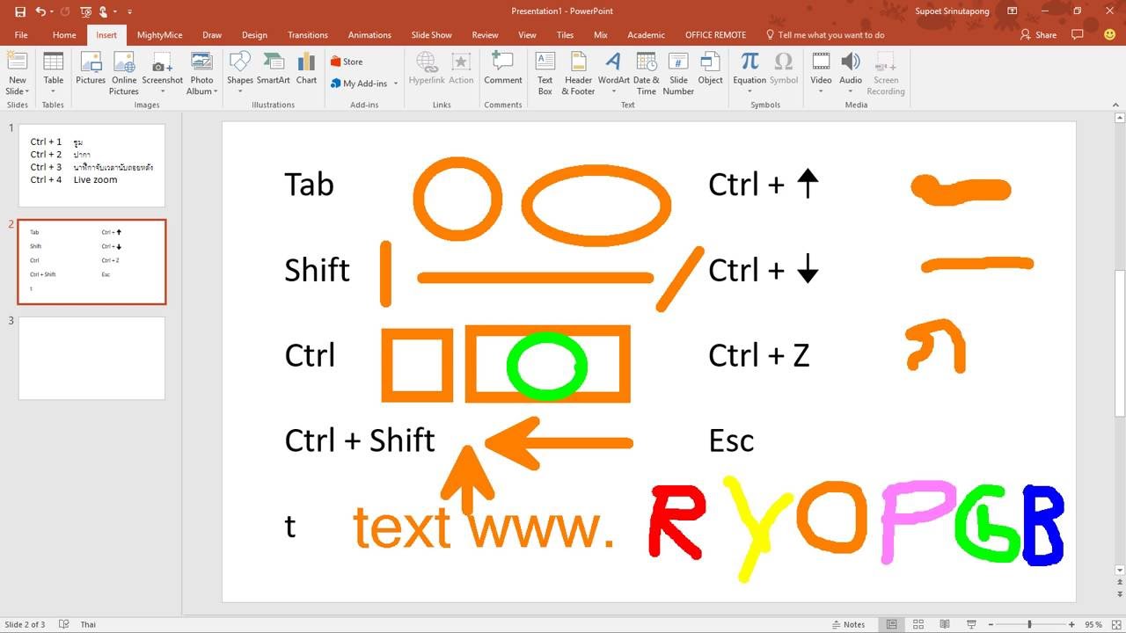
Task: Open the Video dropdown arrow
Action: point(821,91)
